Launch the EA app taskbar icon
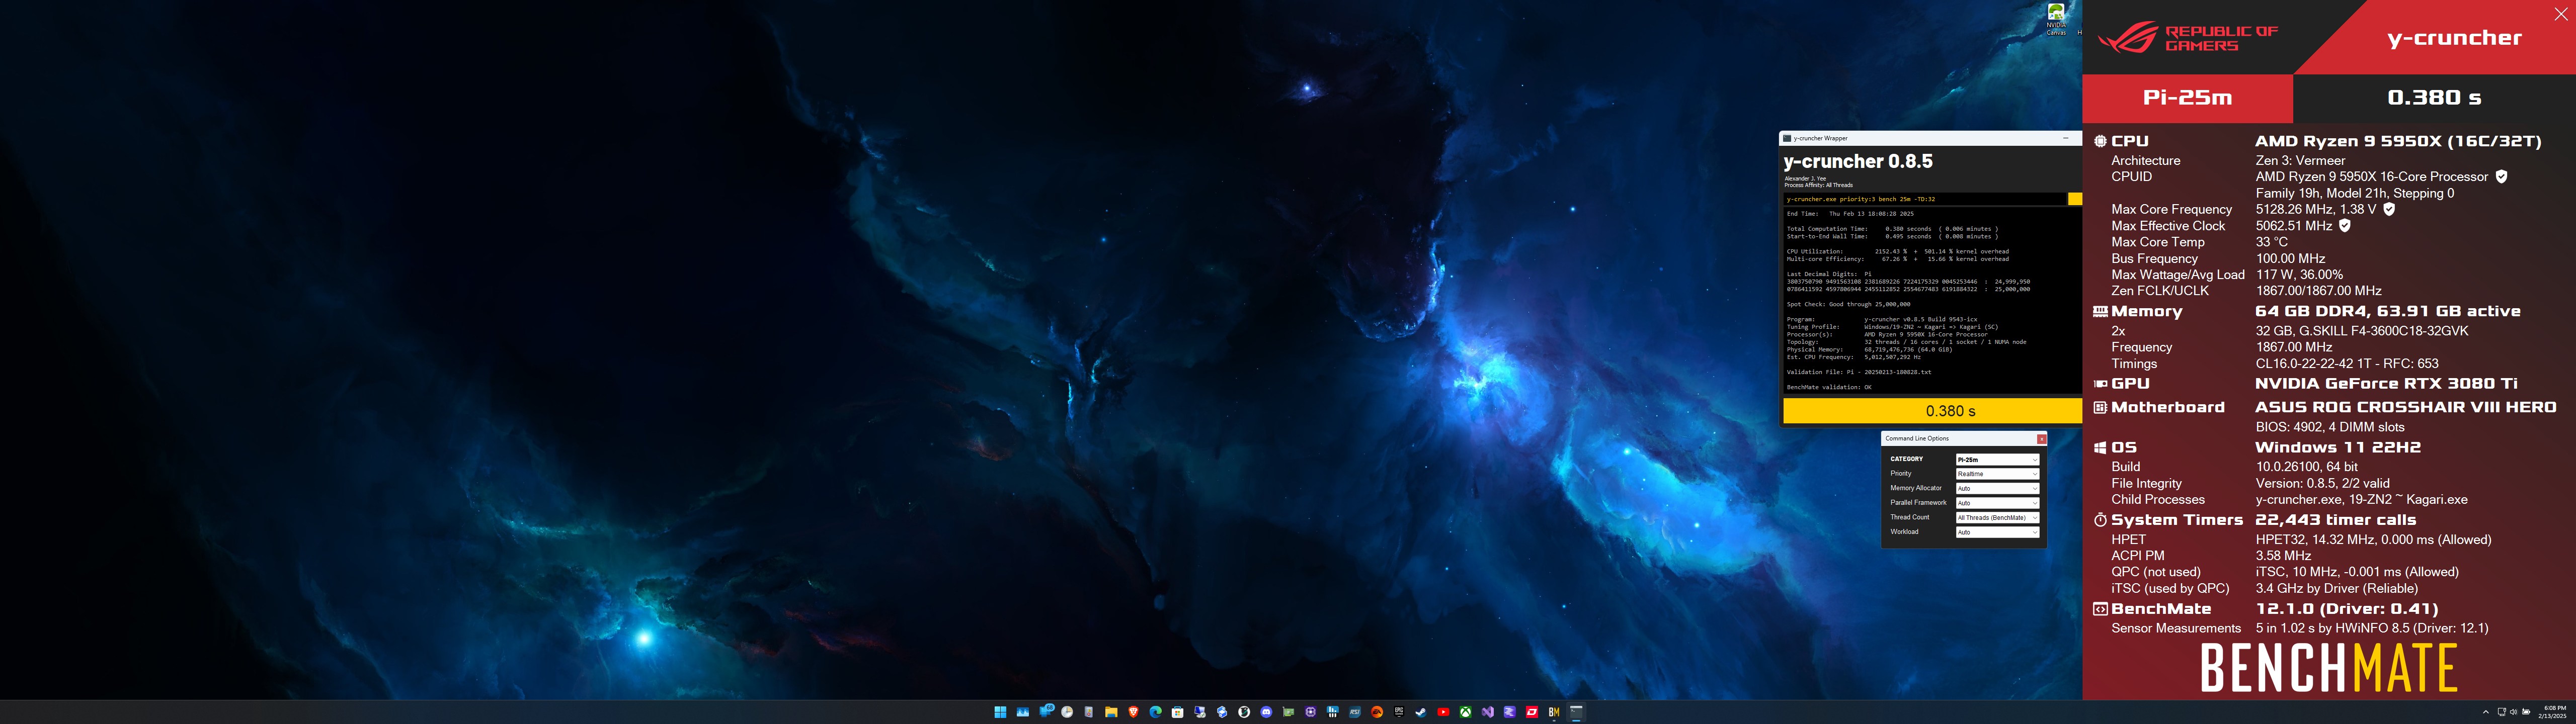The height and width of the screenshot is (724, 2576). (1377, 712)
